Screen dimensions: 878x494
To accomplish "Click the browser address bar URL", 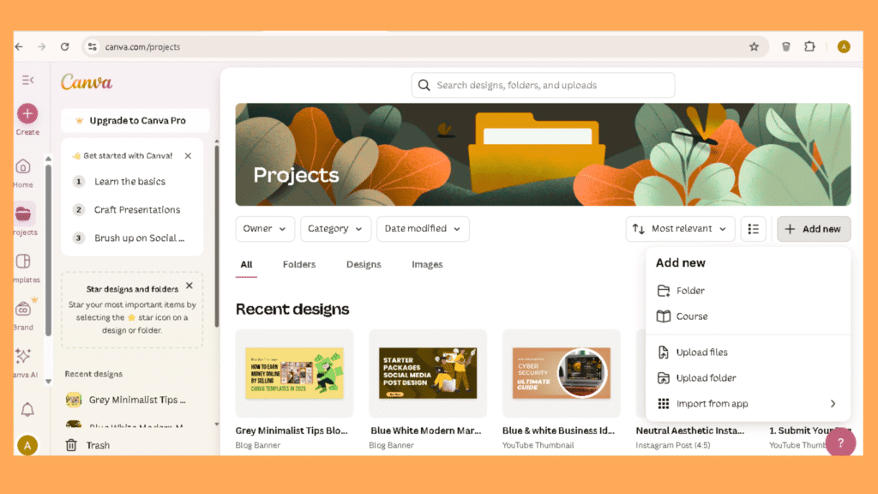I will [x=143, y=47].
